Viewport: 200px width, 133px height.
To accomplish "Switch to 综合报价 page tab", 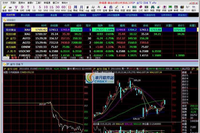I will pyautogui.click(x=40, y=15).
